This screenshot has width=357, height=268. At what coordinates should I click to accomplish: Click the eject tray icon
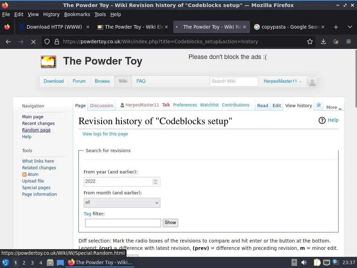(294, 262)
